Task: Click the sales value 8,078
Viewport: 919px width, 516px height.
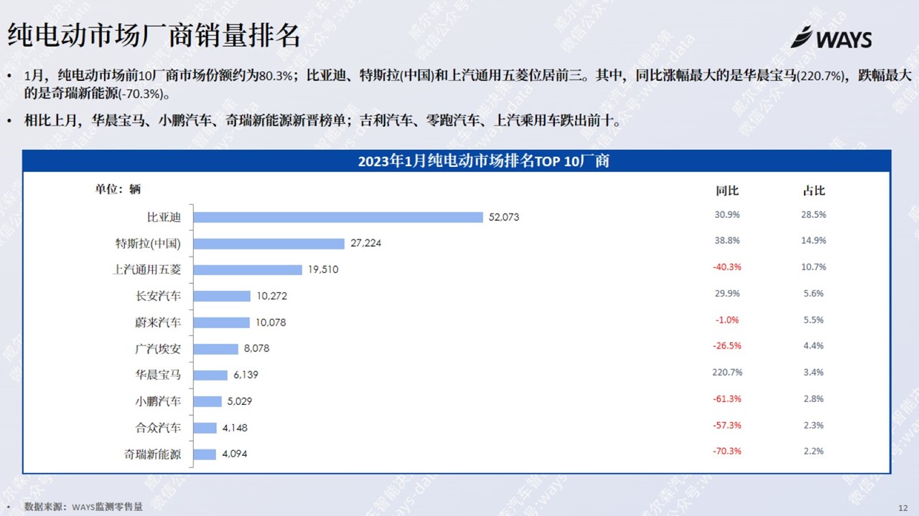Action: (x=256, y=349)
